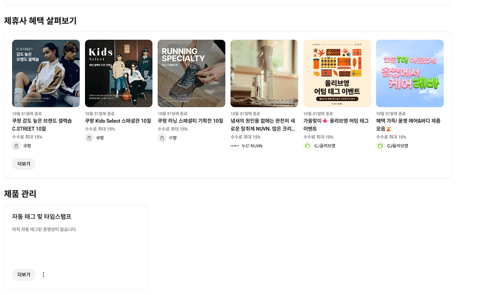
Task: Open Kids Select promotion thumbnail
Action: tap(119, 73)
